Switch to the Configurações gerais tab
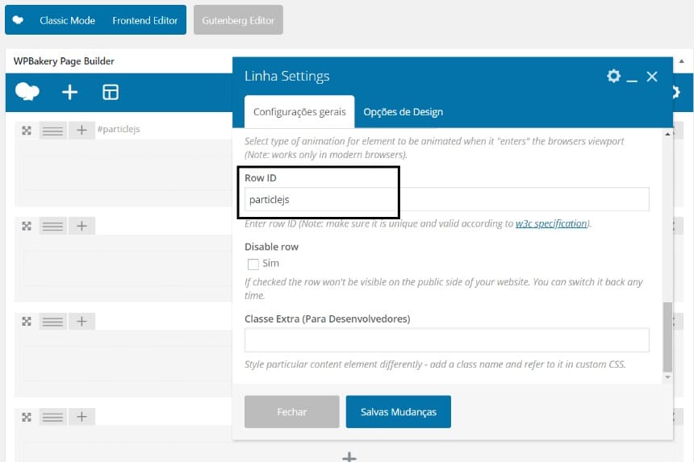This screenshot has height=462, width=694. pos(299,112)
